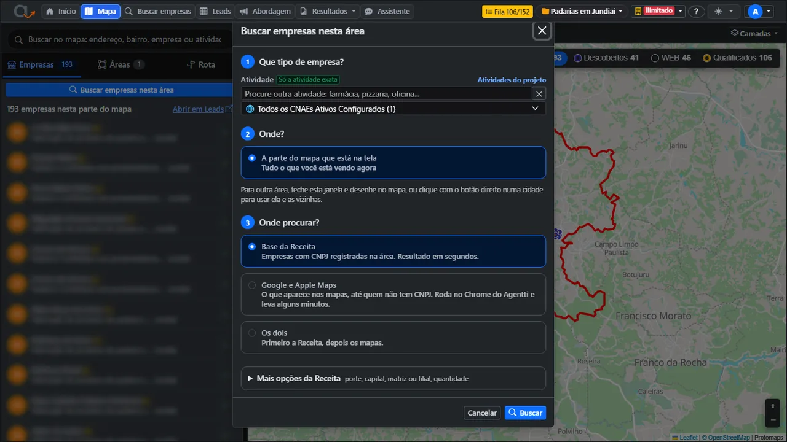
Task: Click the activity search input field
Action: (386, 94)
